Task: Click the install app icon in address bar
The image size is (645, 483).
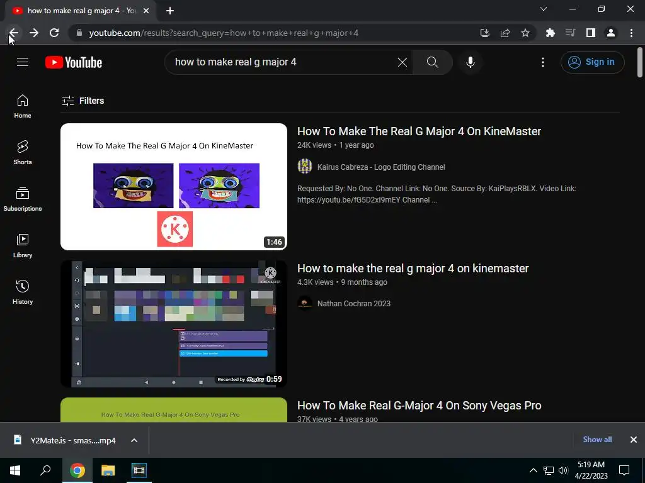Action: (484, 33)
